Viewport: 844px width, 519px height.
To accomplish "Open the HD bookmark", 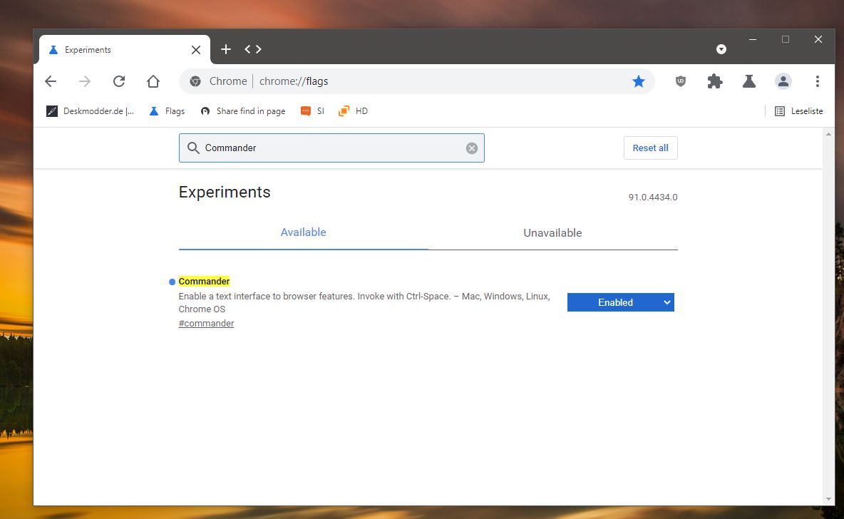I will click(x=353, y=111).
